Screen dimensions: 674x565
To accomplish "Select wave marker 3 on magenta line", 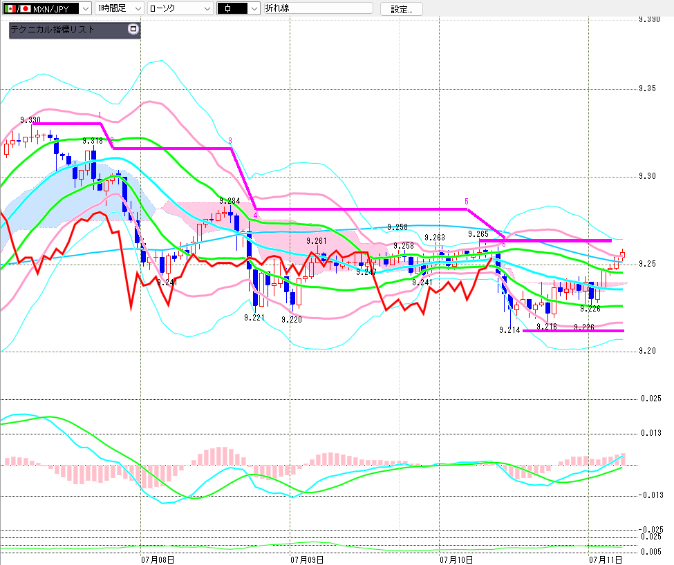I will click(230, 141).
